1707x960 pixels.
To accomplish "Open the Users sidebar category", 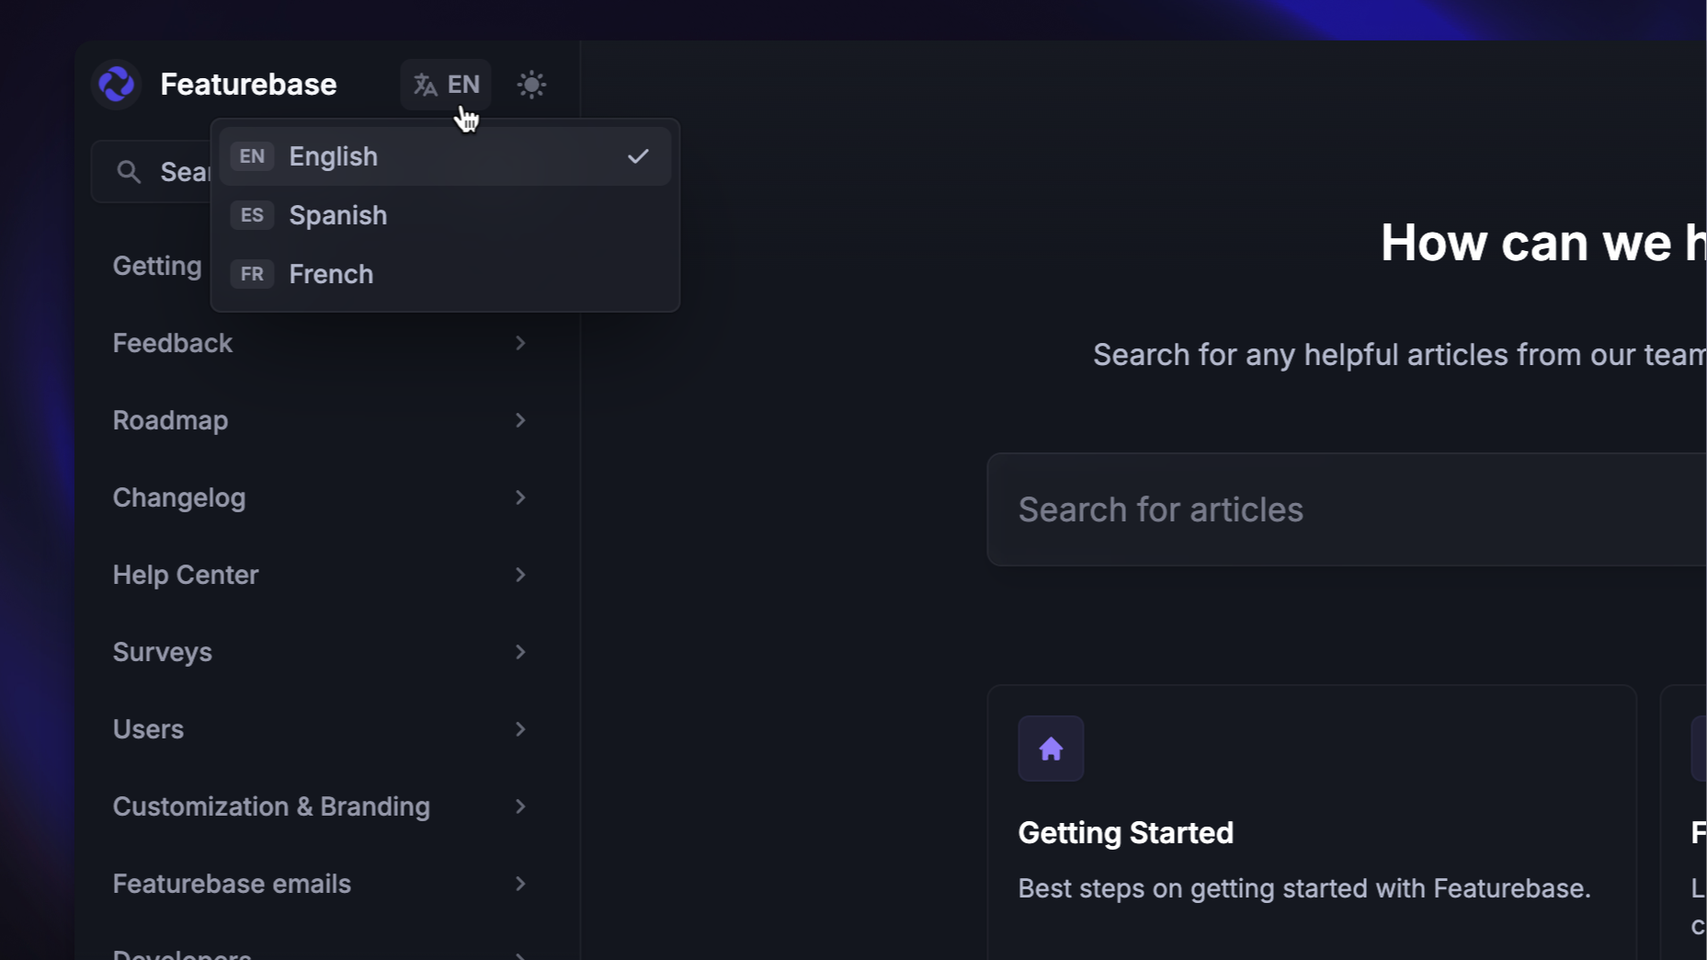I will pos(148,729).
